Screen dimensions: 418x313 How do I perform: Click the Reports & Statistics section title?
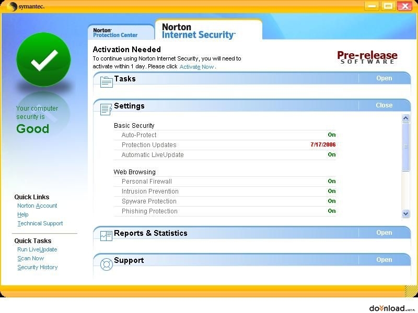pos(150,233)
